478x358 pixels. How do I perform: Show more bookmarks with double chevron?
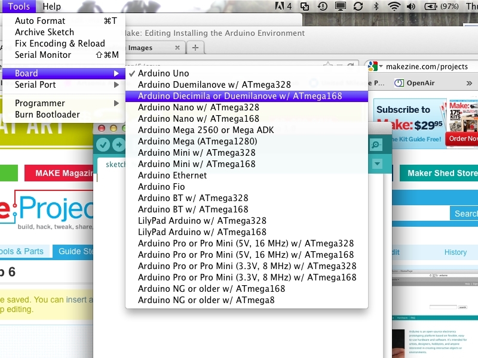(x=469, y=83)
